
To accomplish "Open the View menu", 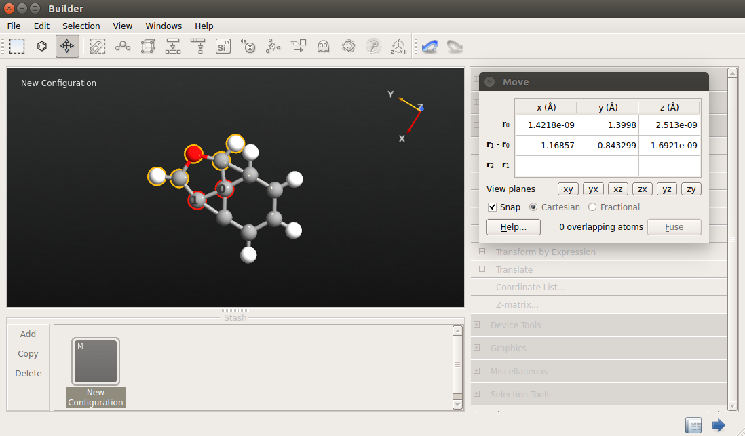I will [x=123, y=26].
